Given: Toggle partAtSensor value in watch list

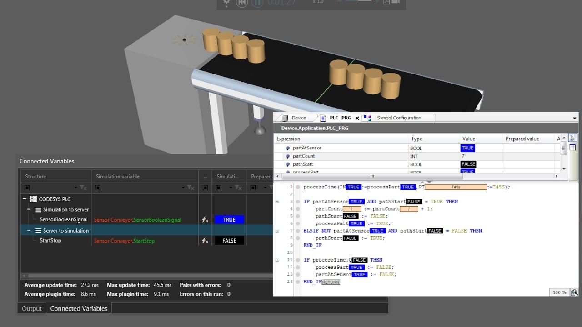Looking at the screenshot, I should 467,148.
